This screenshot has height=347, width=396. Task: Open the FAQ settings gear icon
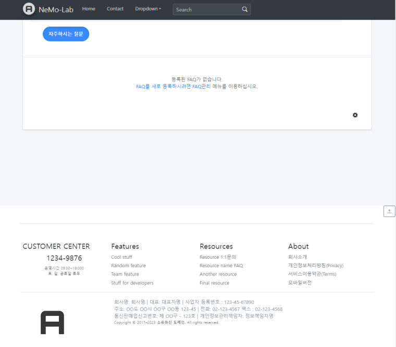[355, 115]
